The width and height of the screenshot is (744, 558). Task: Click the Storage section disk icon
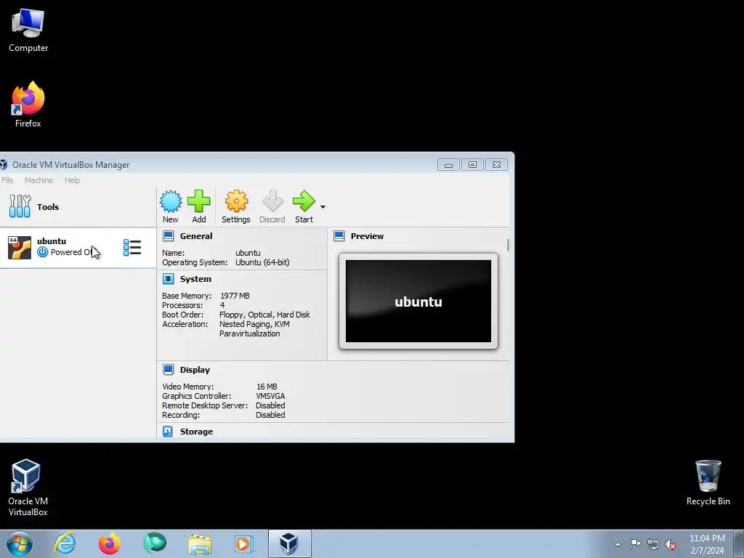(168, 432)
